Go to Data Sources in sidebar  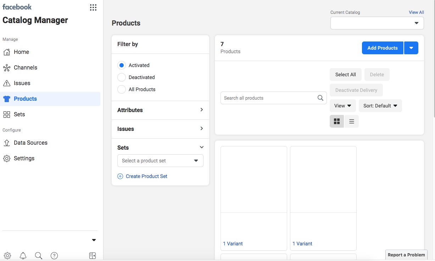[30, 143]
